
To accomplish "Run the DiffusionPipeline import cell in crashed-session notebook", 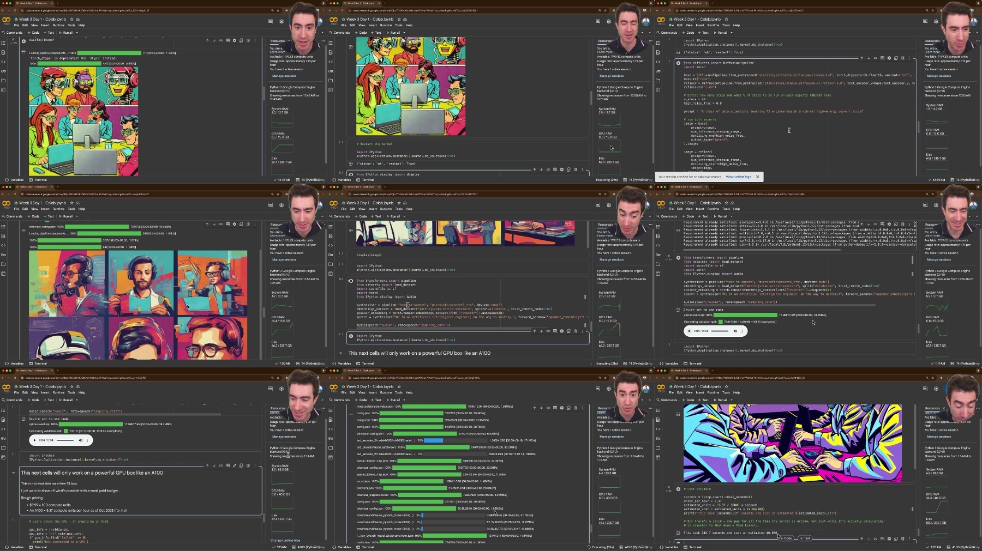I will (678, 63).
